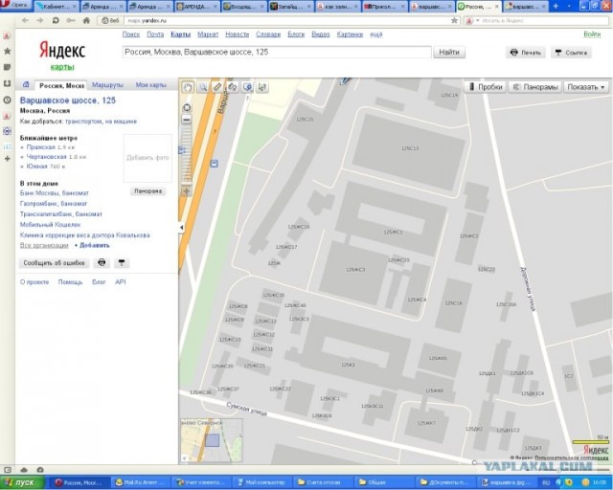The width and height of the screenshot is (613, 490).
Task: Click the Южная metro link
Action: (36, 167)
